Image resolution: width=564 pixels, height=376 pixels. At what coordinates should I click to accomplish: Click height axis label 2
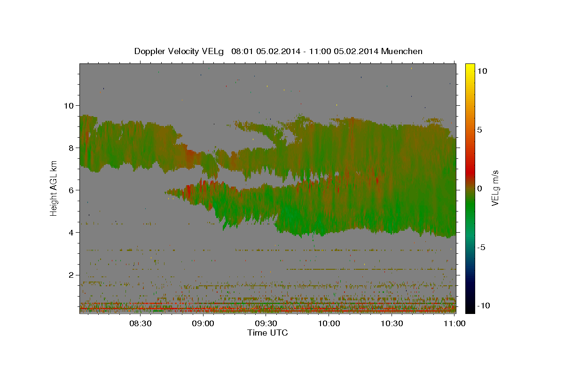tap(71, 275)
